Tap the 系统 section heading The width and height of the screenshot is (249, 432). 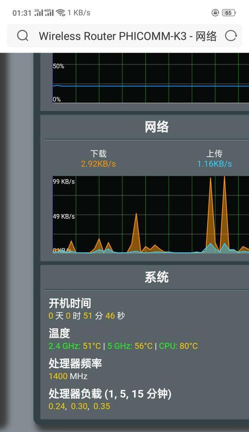click(156, 277)
